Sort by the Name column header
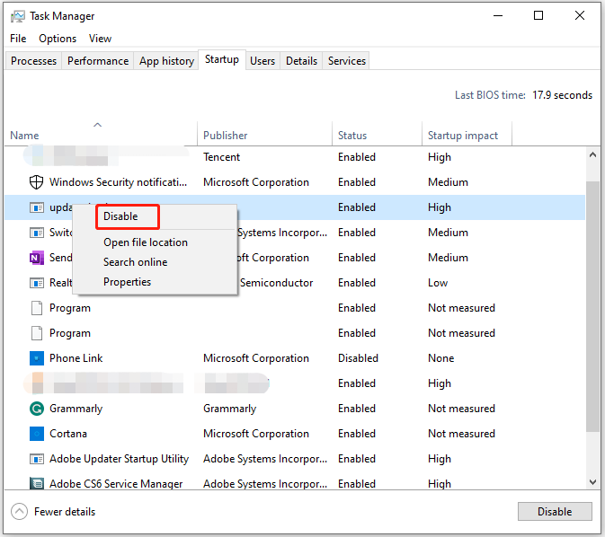This screenshot has width=605, height=537. (25, 136)
